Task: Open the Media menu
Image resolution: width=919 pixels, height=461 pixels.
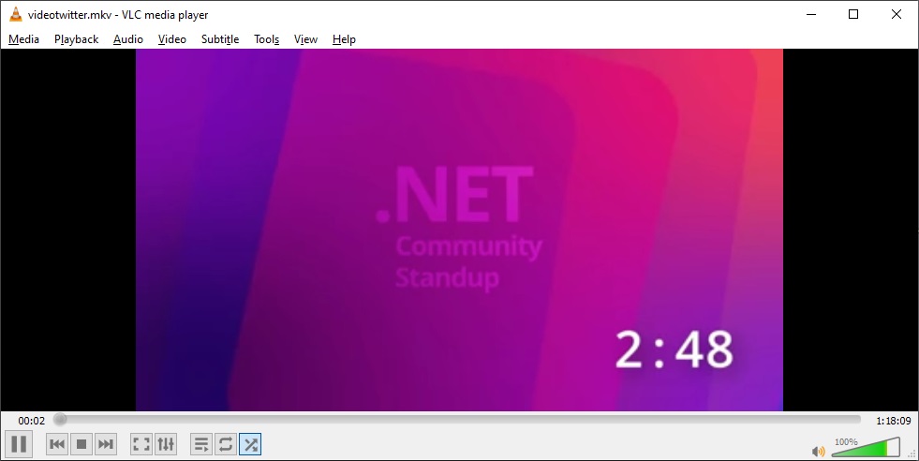Action: (x=24, y=39)
